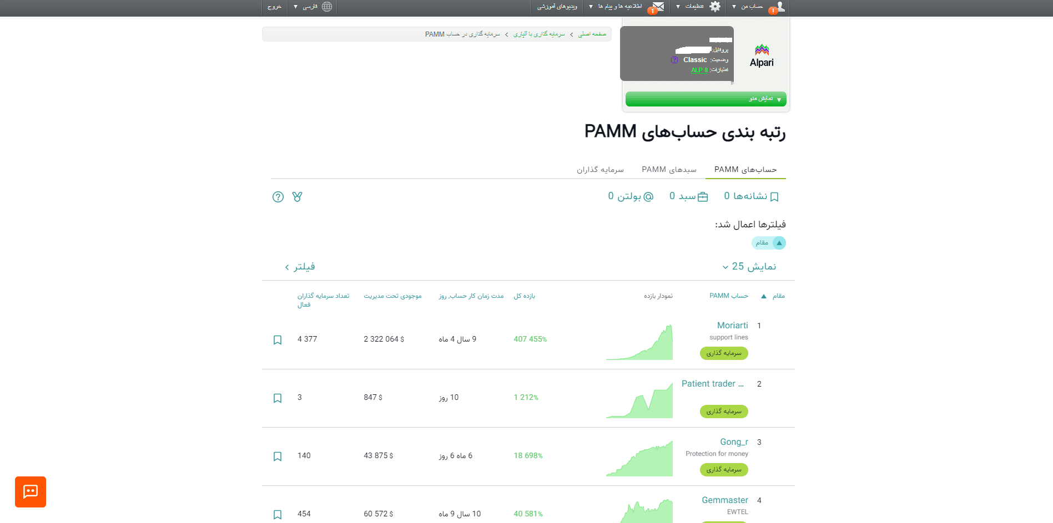
Task: Invest in Moriarti via سرمایه گذاری button
Action: 724,353
